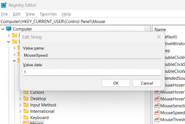The height and width of the screenshot is (124, 185).
Task: Click the string icon beside MouseSpeed
Action: pos(157,113)
